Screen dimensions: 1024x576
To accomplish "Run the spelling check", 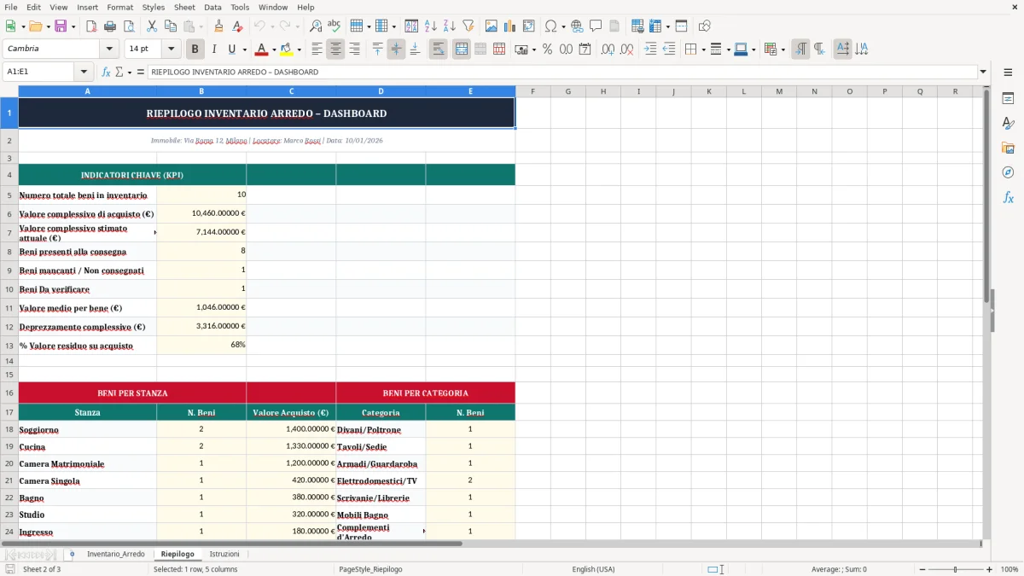I will click(x=335, y=26).
